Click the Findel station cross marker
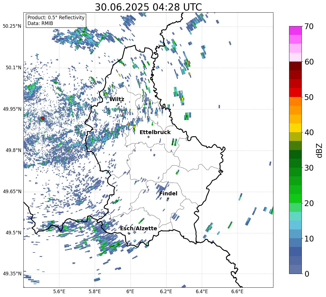 click(168, 198)
